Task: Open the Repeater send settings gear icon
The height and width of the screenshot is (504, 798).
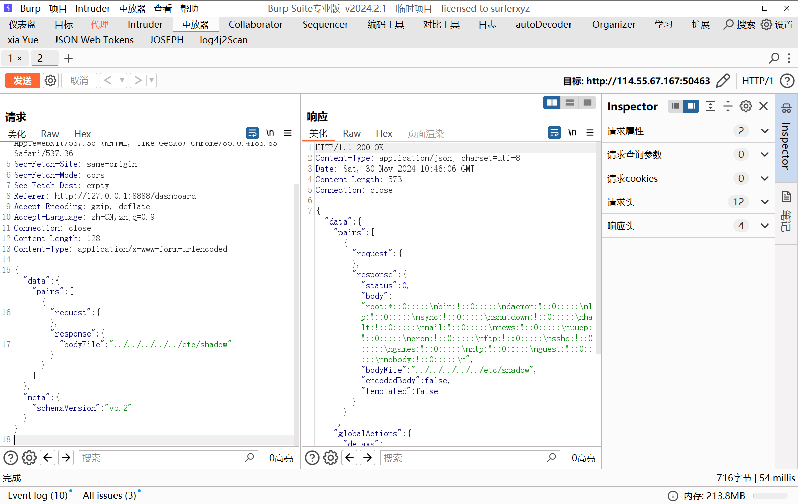Action: (x=50, y=81)
